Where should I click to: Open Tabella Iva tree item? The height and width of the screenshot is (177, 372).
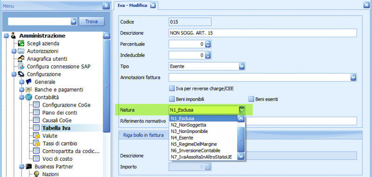(x=56, y=128)
